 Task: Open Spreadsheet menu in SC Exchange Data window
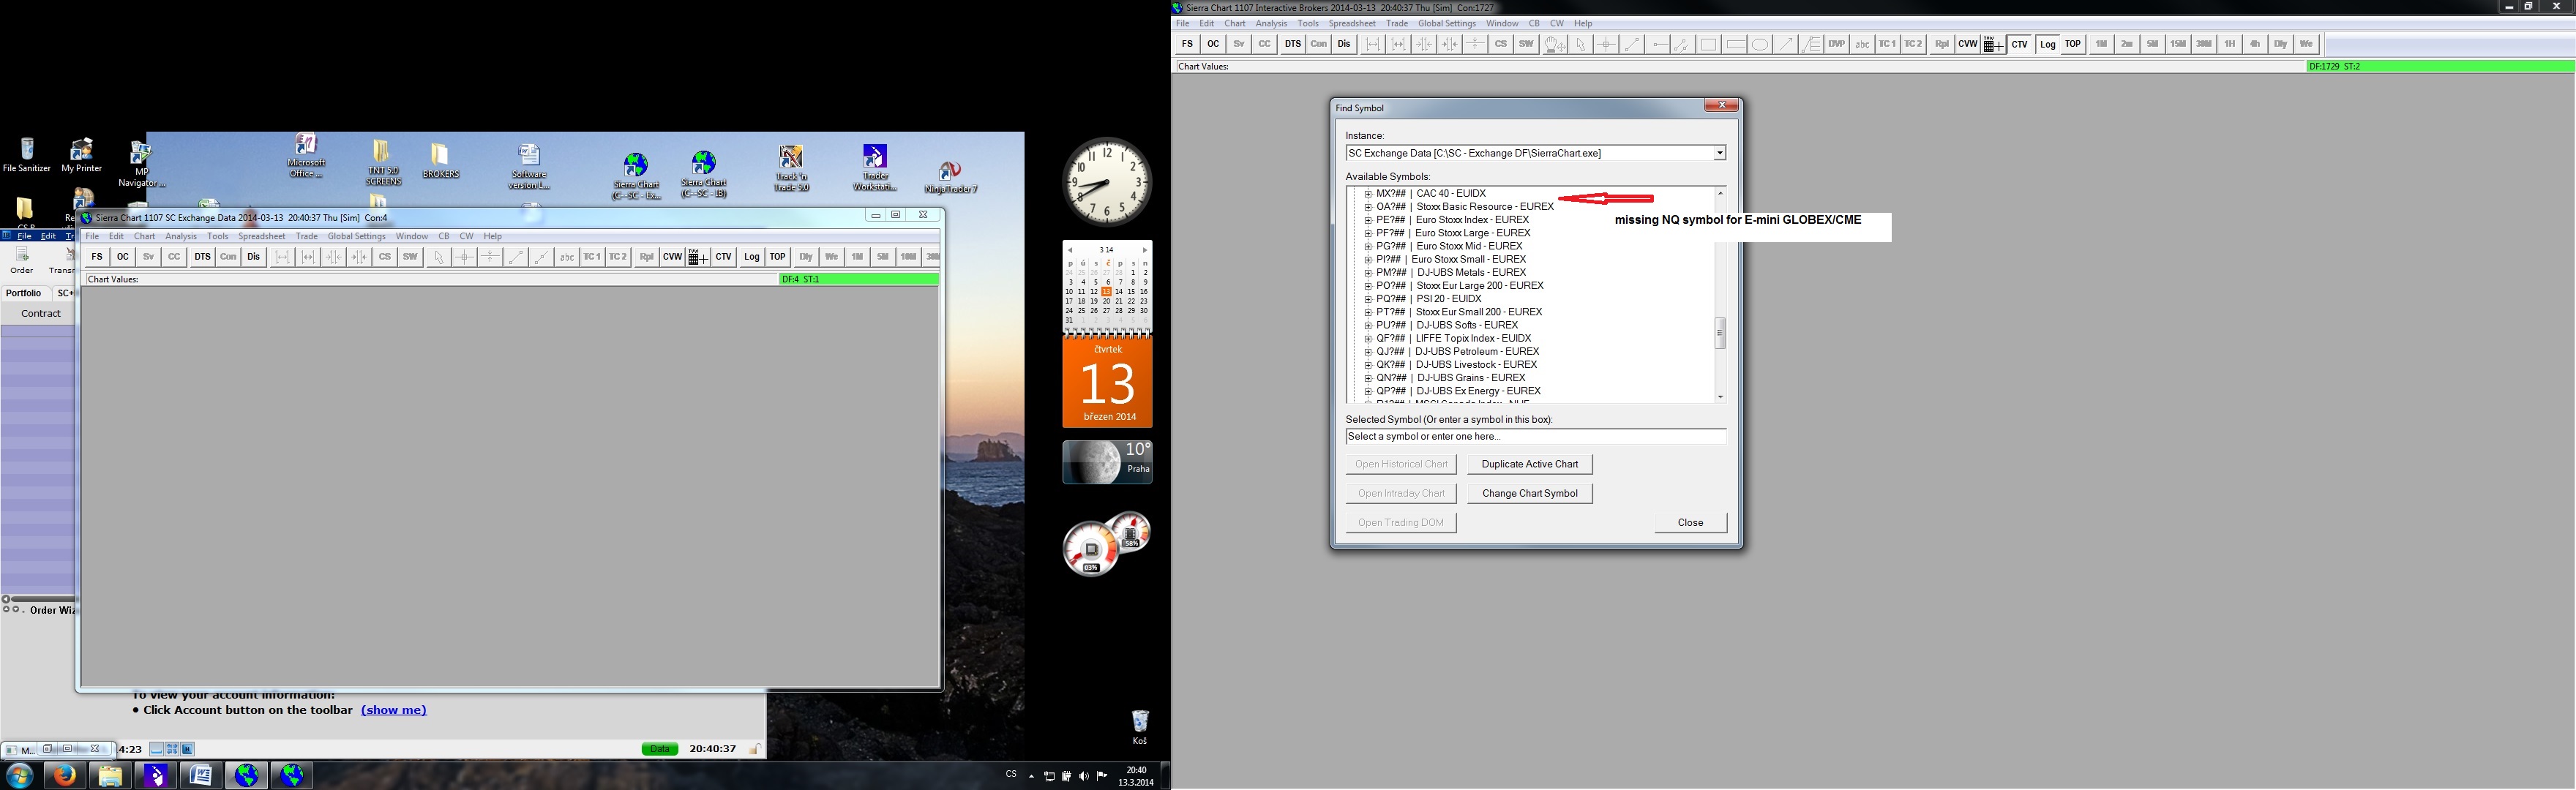coord(261,236)
